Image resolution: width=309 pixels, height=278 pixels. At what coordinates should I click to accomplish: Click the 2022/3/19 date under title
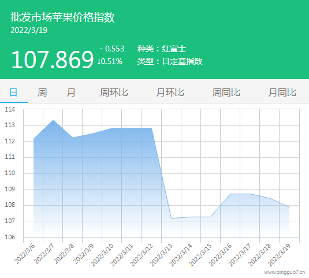[29, 30]
